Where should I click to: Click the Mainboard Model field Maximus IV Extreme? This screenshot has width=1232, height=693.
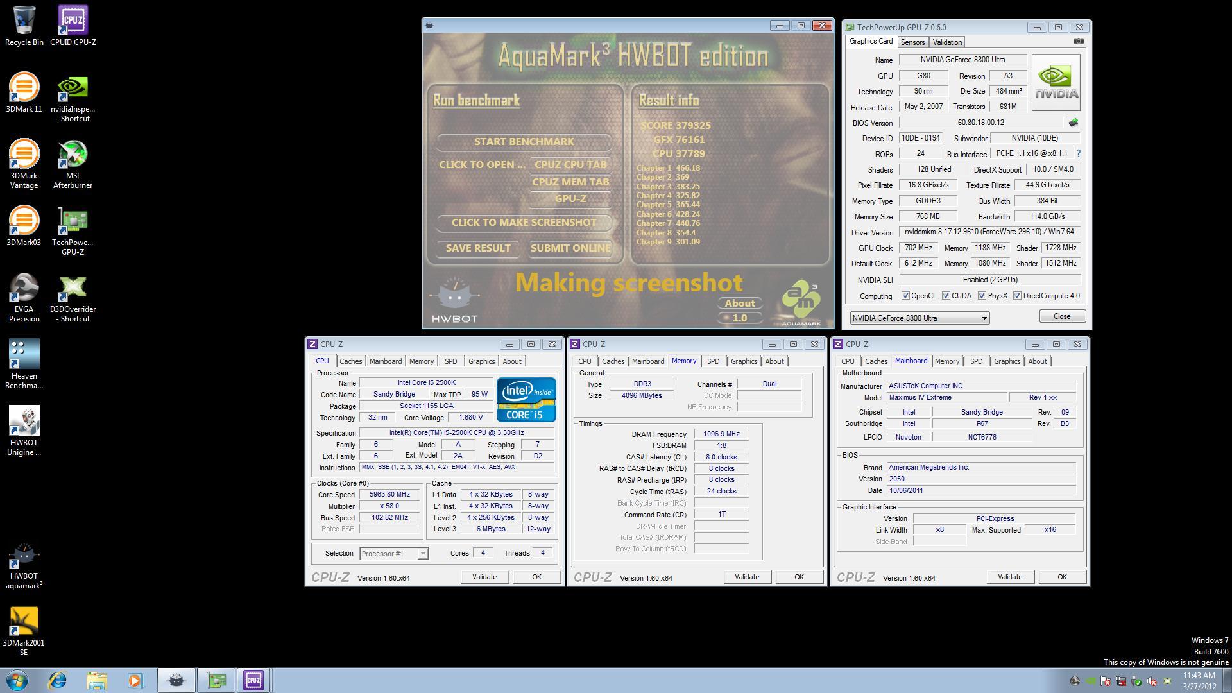(947, 398)
